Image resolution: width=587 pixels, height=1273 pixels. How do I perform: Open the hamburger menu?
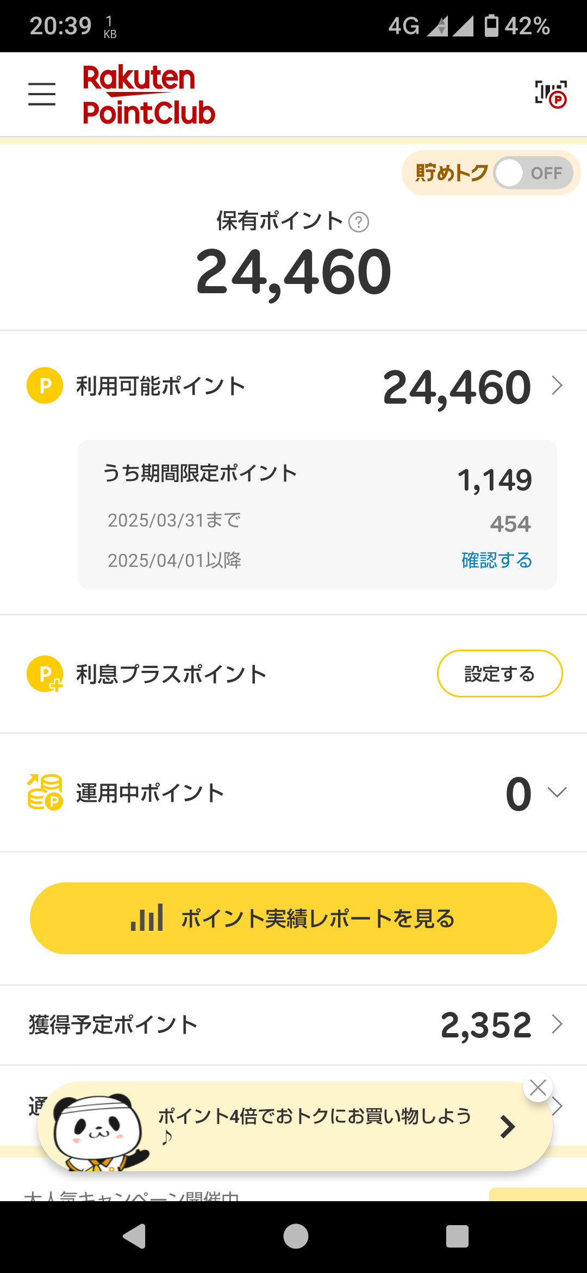tap(42, 94)
